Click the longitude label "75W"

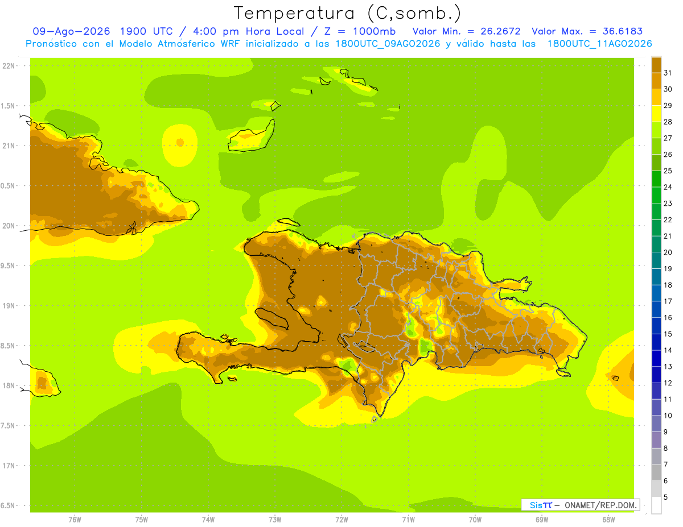[x=142, y=520]
